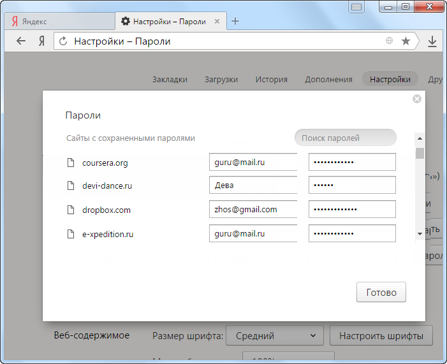The width and height of the screenshot is (447, 364).
Task: Open Yandex home via Я toolbar icon
Action: (41, 41)
